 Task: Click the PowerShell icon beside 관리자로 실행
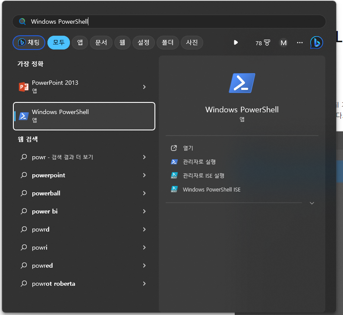174,162
